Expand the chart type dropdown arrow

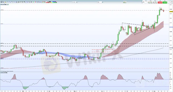pos(126,2)
